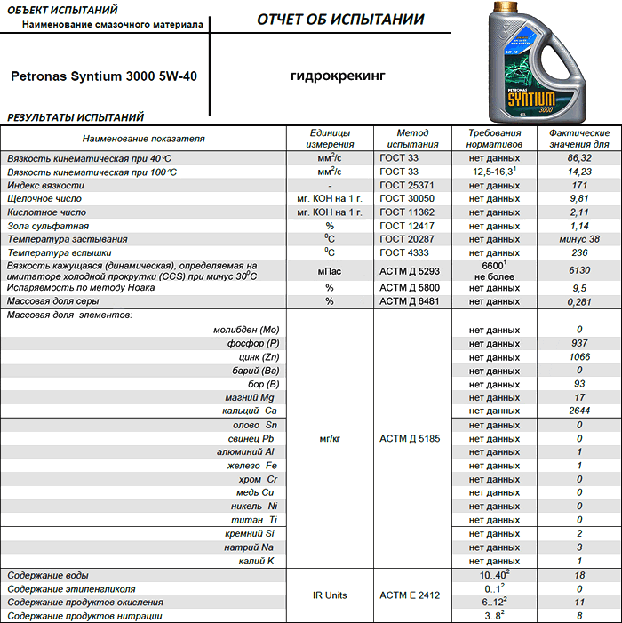
Task: Click the 'Содержание продуктов окисления' row label
Action: coord(85,603)
